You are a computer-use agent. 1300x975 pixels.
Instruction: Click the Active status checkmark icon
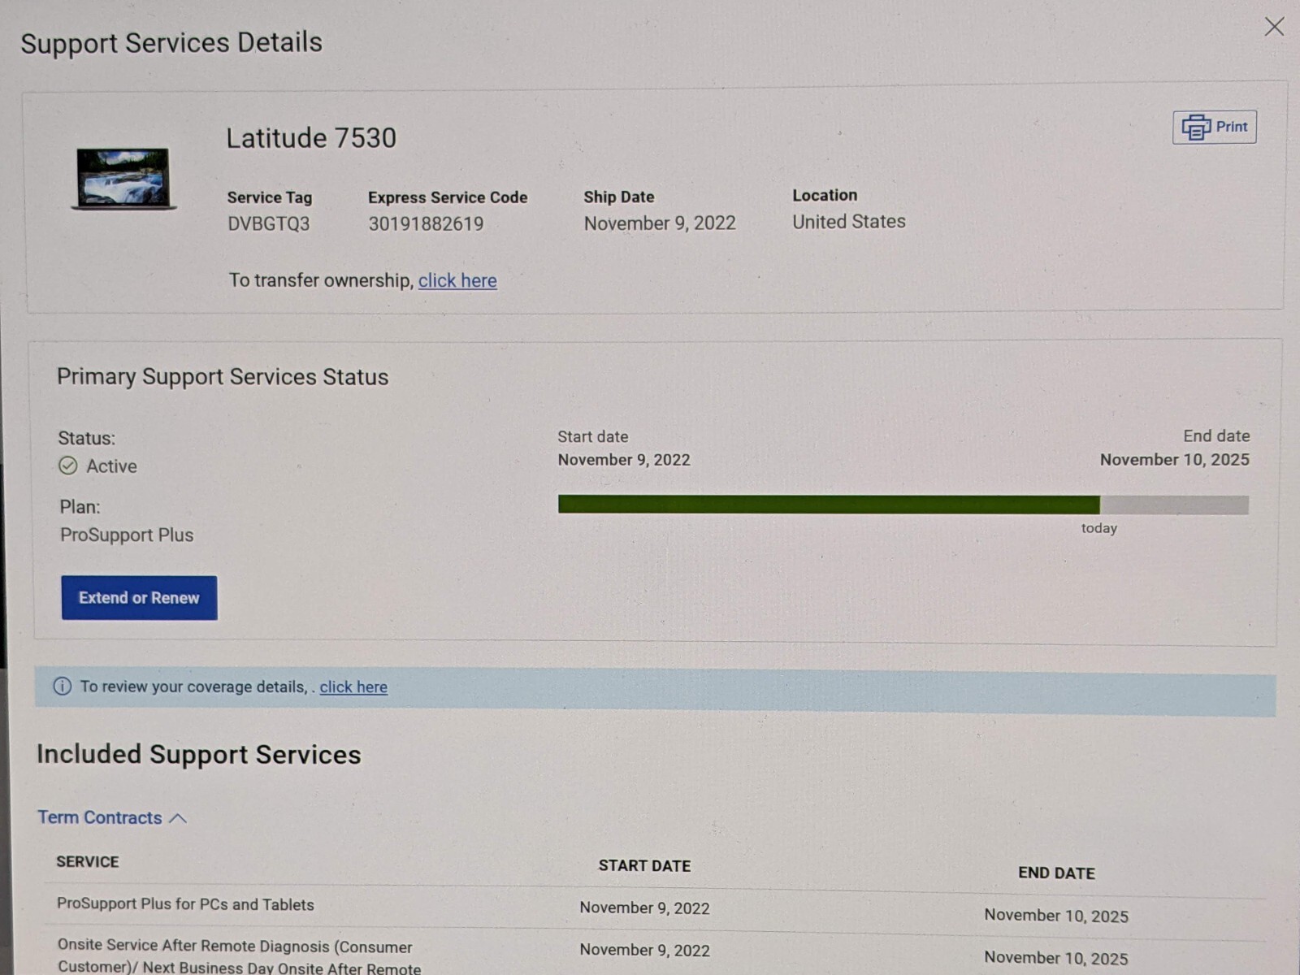coord(68,466)
